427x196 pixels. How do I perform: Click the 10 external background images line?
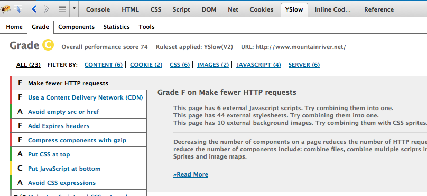(300, 123)
